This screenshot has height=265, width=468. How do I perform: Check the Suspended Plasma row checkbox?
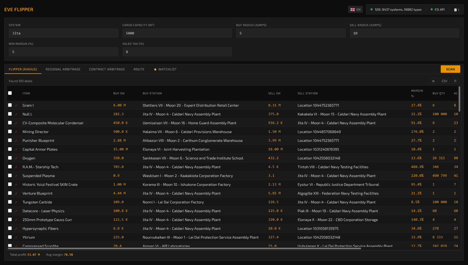(x=10, y=175)
